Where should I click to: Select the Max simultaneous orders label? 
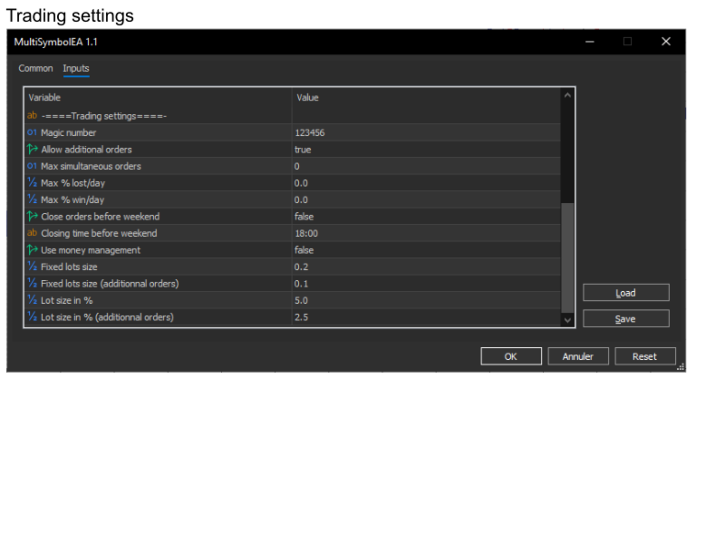click(x=92, y=166)
